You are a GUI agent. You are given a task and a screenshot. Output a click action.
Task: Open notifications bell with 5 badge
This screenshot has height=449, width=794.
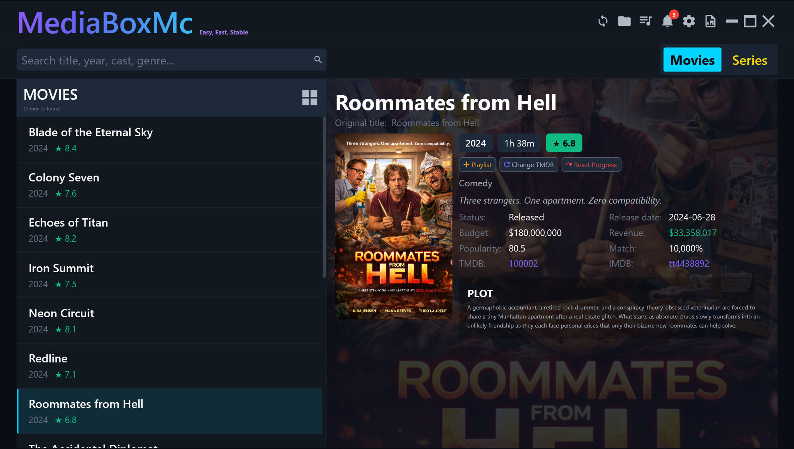[668, 21]
